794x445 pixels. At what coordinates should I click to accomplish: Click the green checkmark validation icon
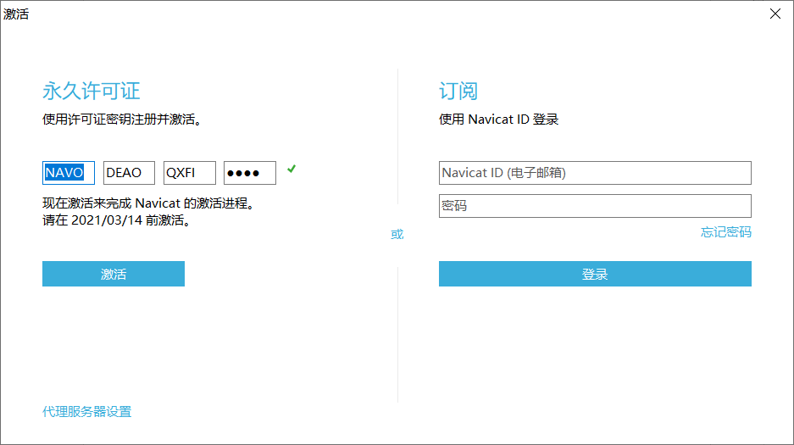pos(292,170)
